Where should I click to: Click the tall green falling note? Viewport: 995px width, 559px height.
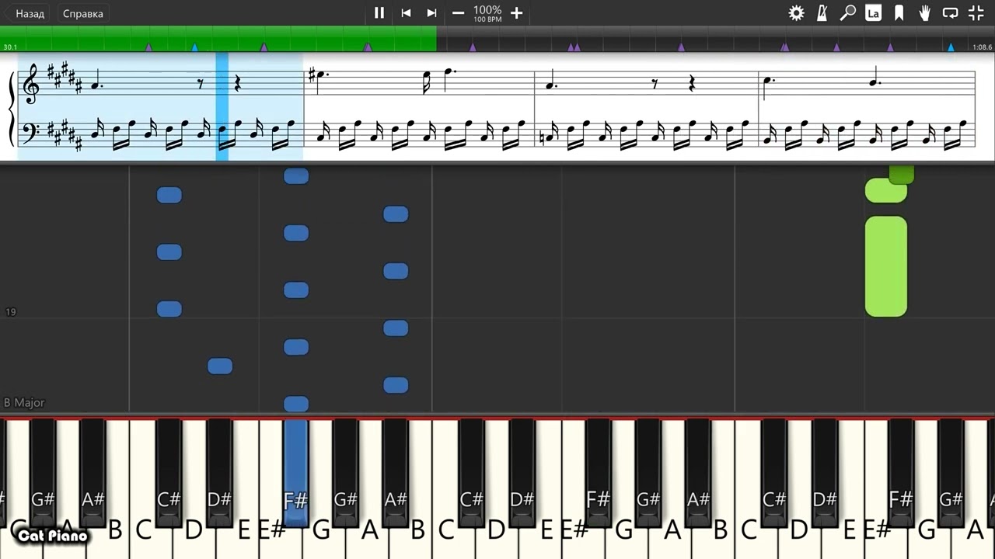[886, 266]
